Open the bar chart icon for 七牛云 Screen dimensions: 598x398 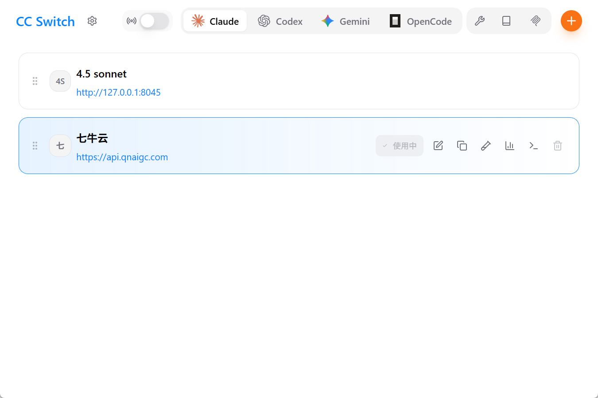click(x=510, y=146)
